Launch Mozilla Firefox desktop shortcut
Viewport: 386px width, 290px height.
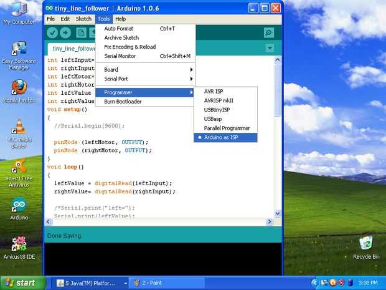click(19, 91)
